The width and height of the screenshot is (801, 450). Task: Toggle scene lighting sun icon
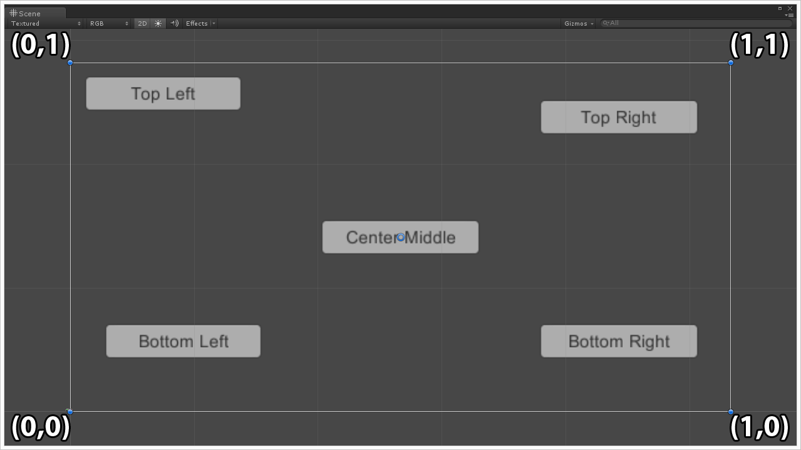[x=158, y=23]
